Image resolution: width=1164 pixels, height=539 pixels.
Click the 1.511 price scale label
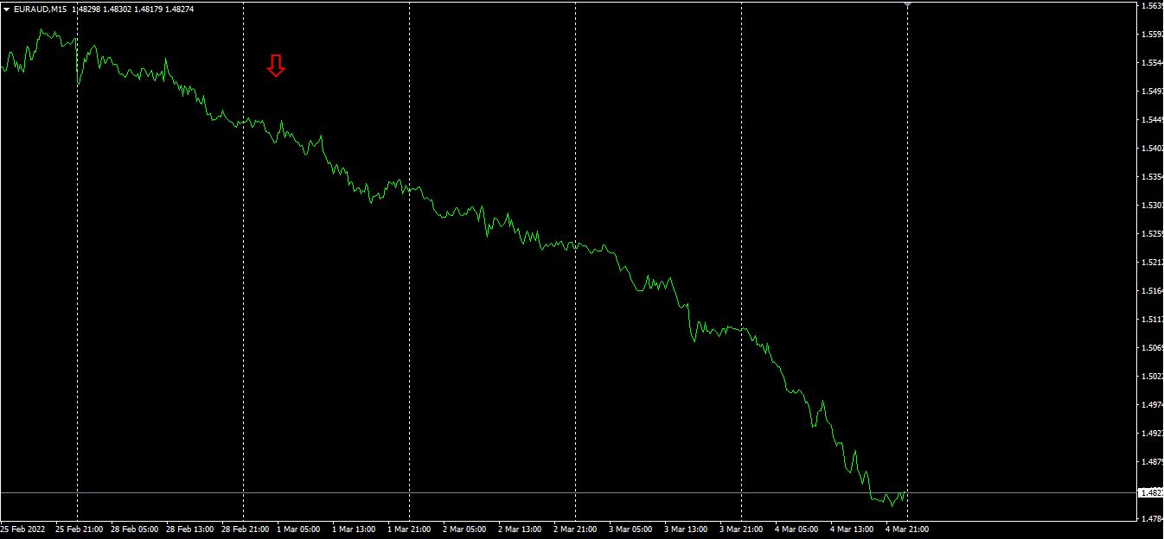coord(1152,320)
